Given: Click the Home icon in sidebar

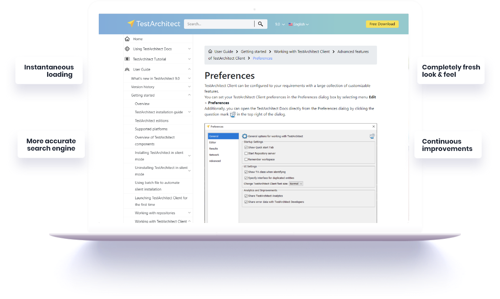Looking at the screenshot, I should 127,39.
